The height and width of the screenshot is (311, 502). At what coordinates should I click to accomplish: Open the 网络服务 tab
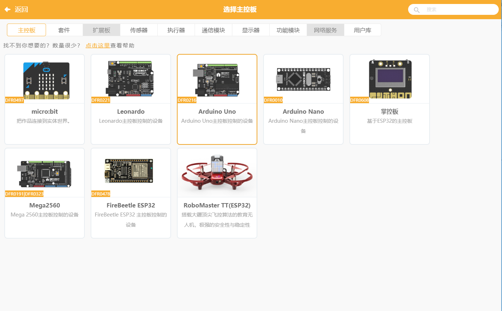tap(325, 30)
